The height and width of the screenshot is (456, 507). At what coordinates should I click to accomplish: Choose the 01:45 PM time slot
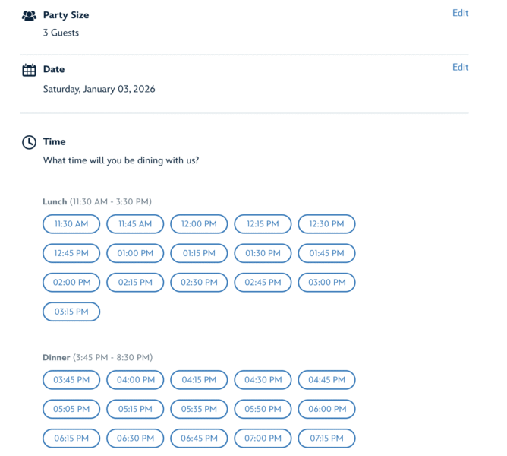click(x=326, y=253)
